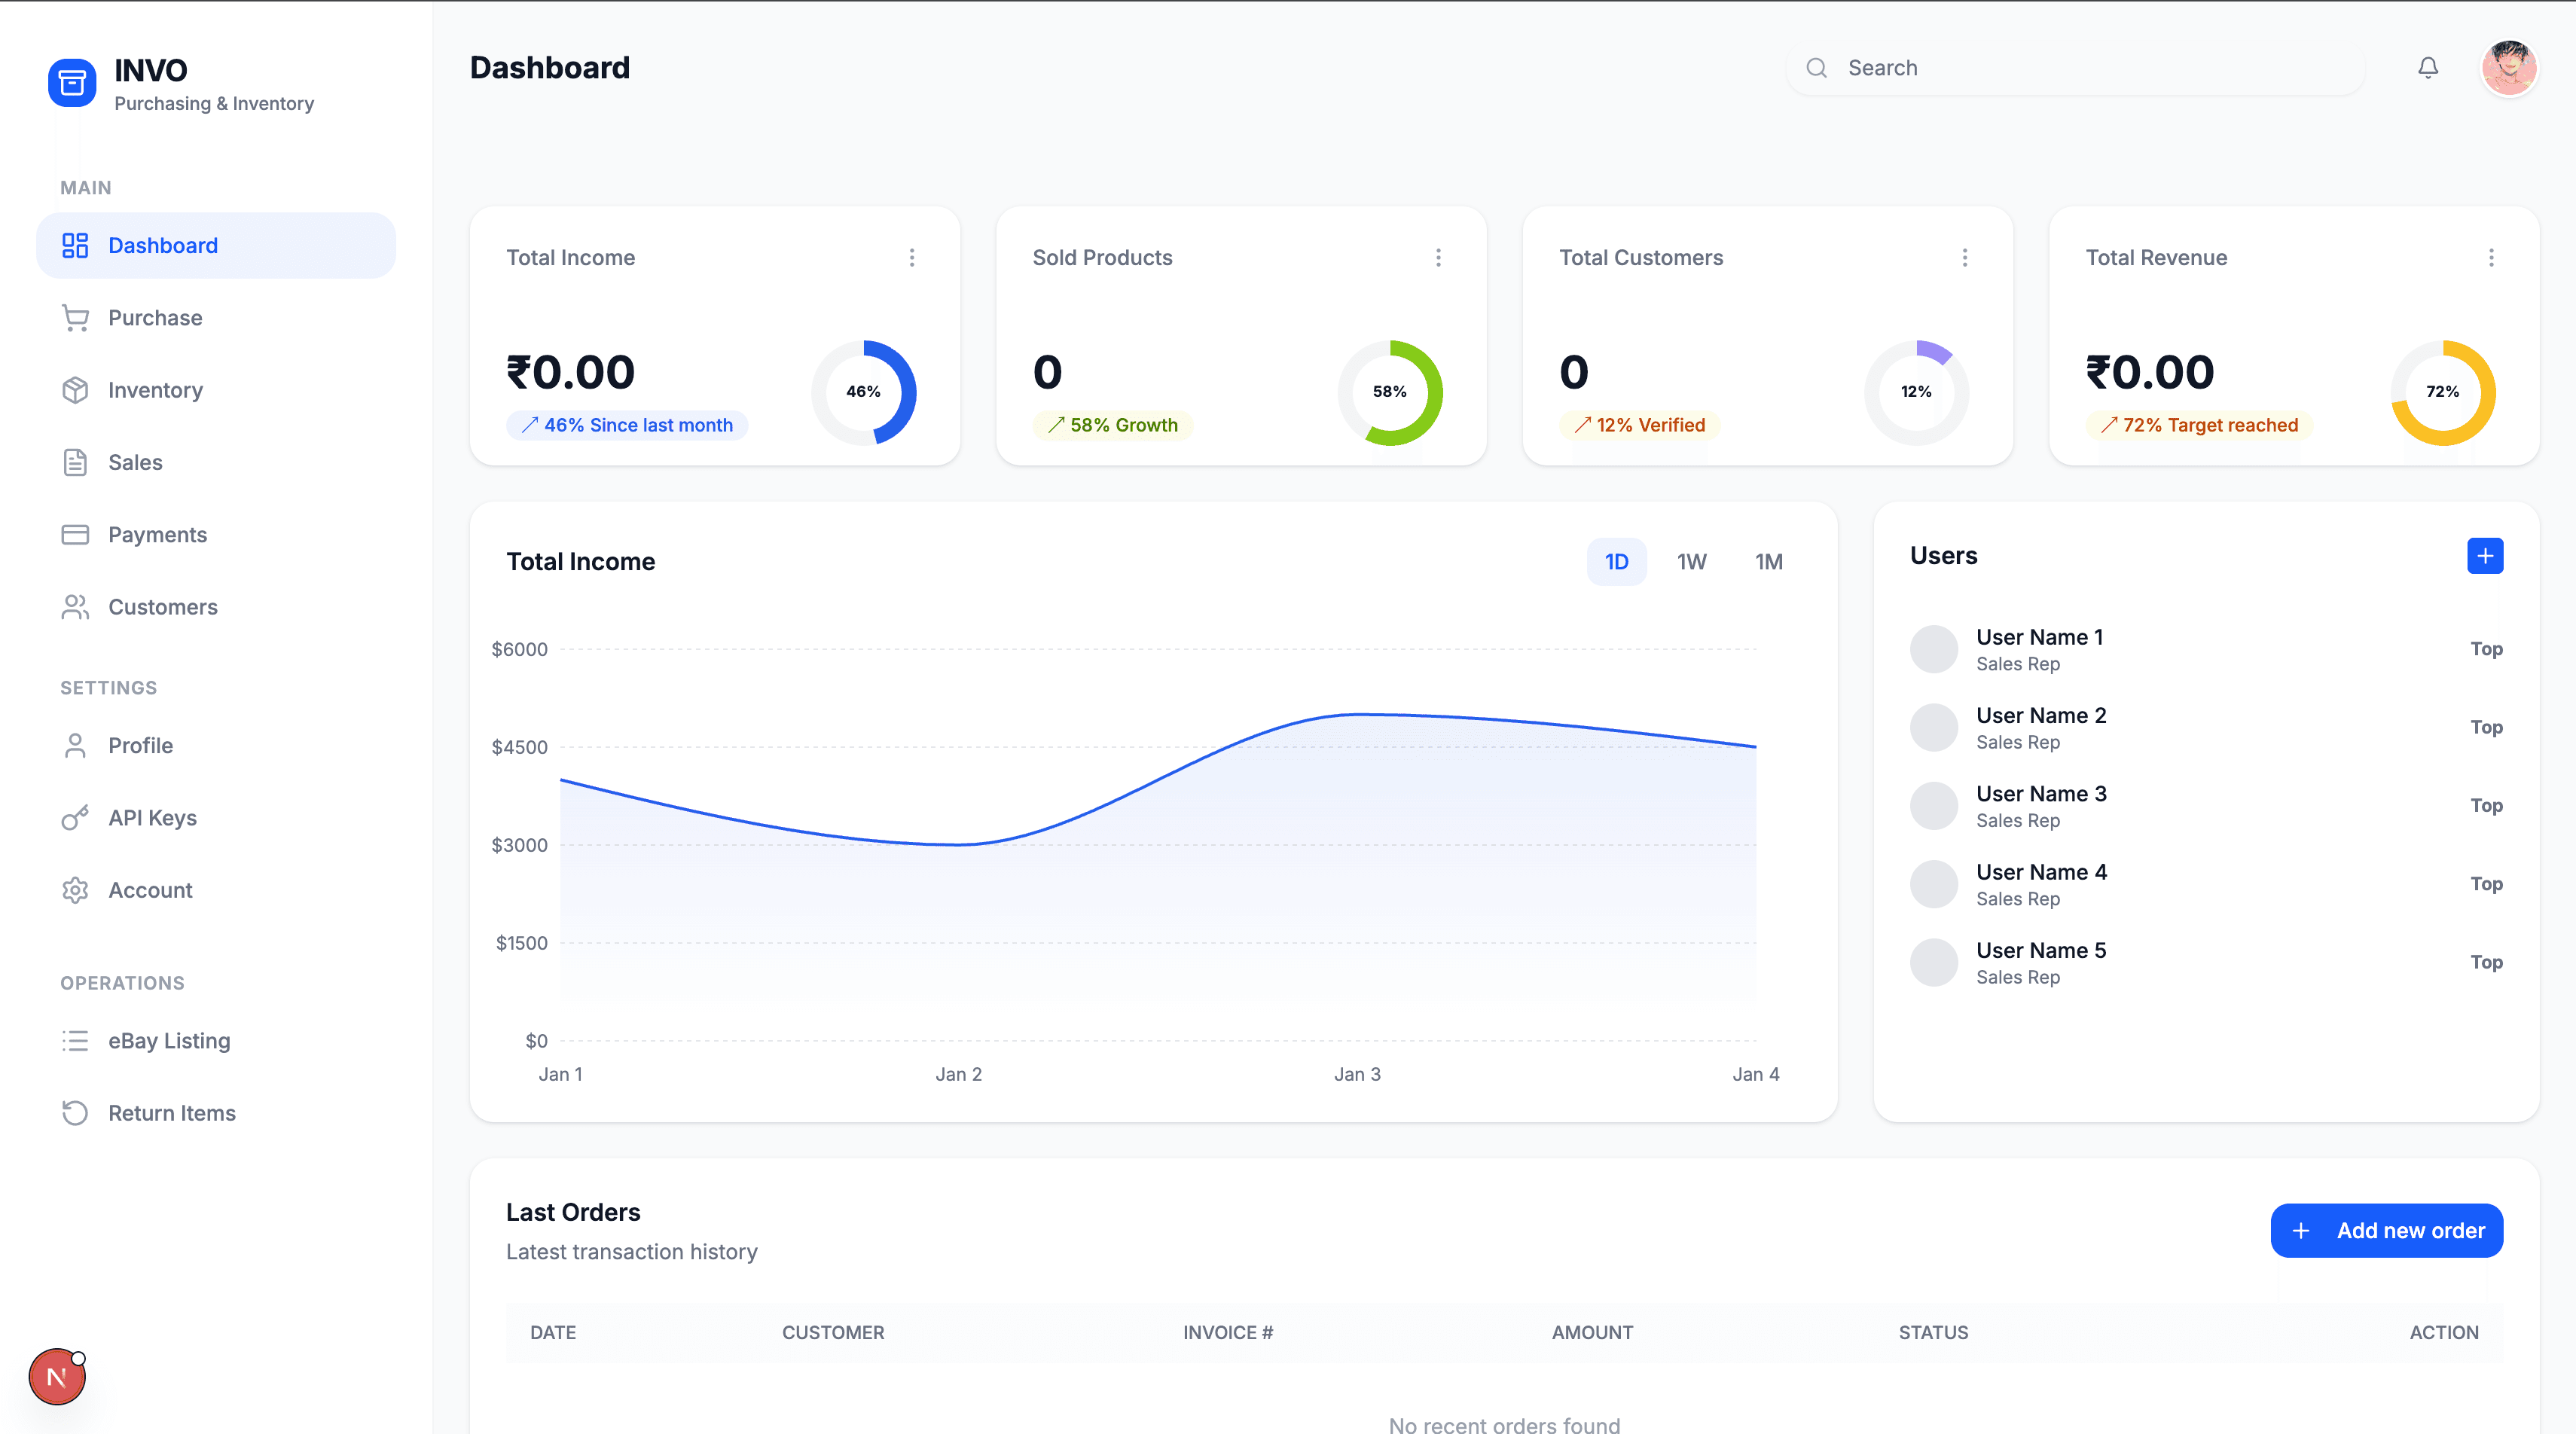This screenshot has height=1434, width=2576.
Task: Click 58% Growth badge
Action: [1113, 425]
